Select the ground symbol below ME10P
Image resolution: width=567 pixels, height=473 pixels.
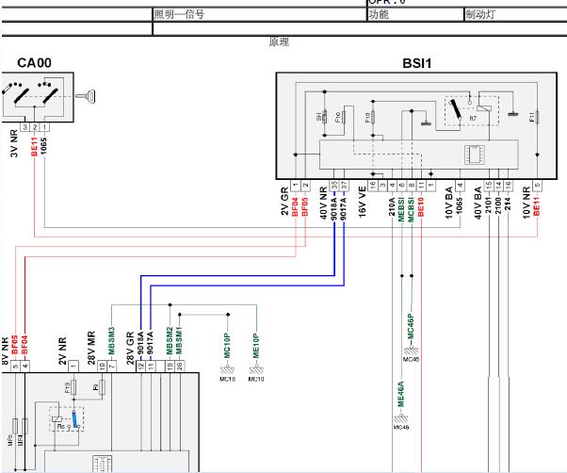(256, 370)
